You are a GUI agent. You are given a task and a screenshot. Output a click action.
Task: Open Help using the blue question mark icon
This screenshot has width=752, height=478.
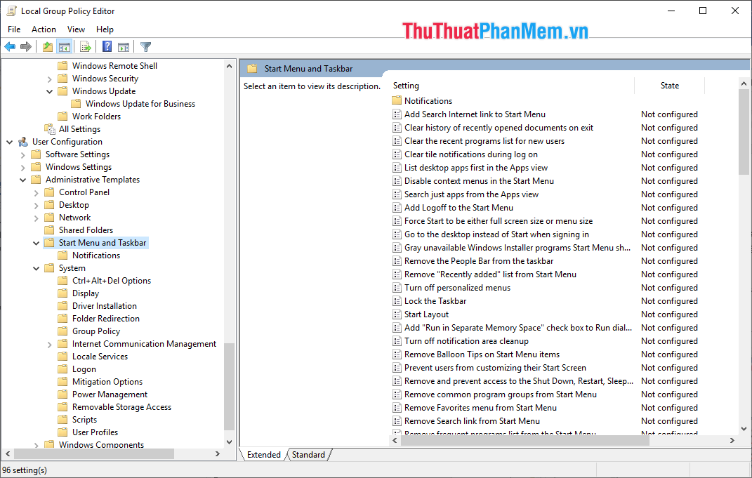(105, 46)
